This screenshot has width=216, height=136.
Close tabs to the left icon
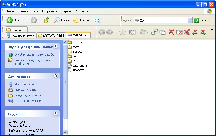pyautogui.click(x=195, y=32)
